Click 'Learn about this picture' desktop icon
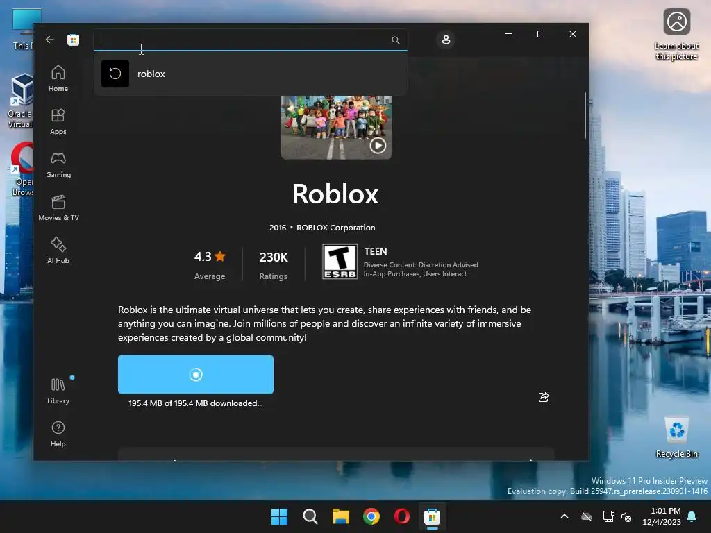This screenshot has width=711, height=533. [x=676, y=35]
